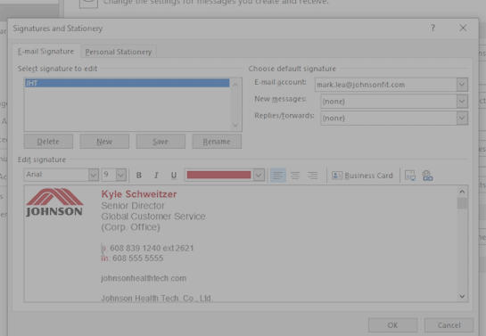Click scroll down arrow of signature editor
This screenshot has width=486, height=336.
point(462,297)
